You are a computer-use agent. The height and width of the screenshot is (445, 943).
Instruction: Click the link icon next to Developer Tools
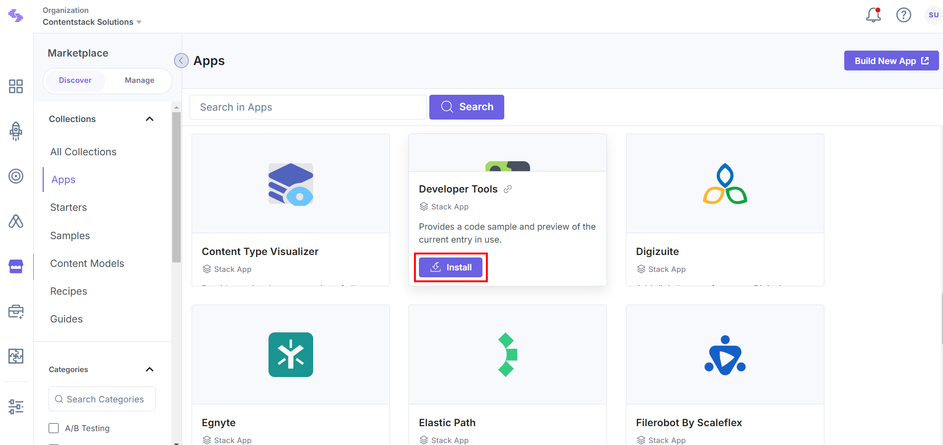pos(508,189)
